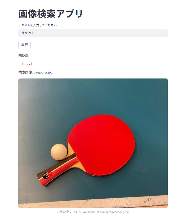Click the white table edge line in photo
The width and height of the screenshot is (182, 219).
(x=93, y=201)
